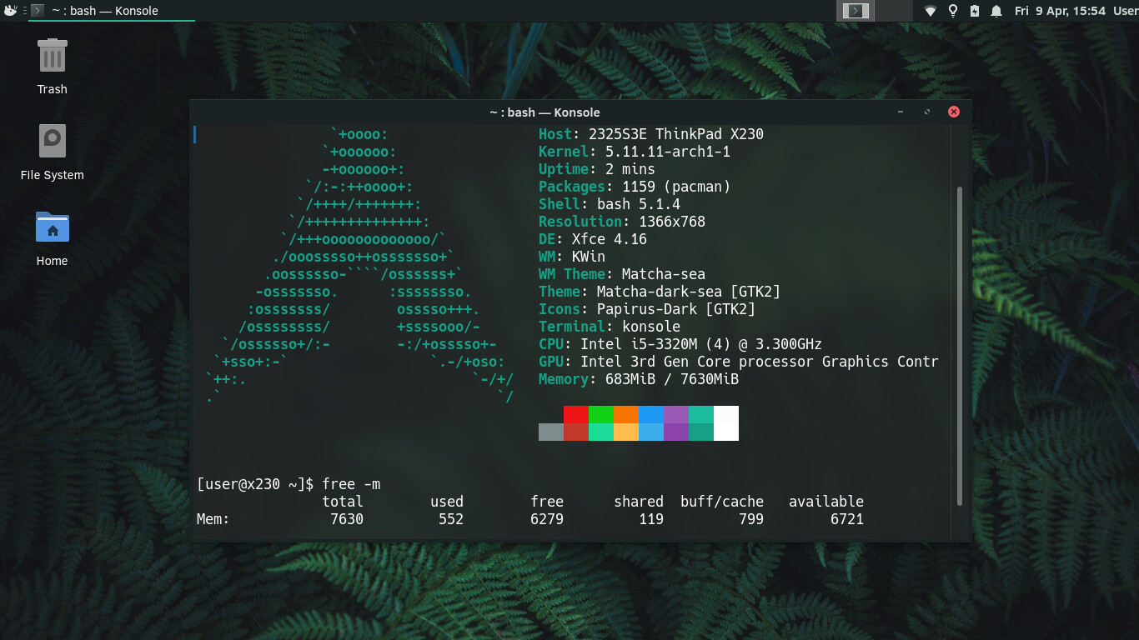Screen dimensions: 1139x640
Task: Click the purple color block in neofetch output
Action: 676,414
